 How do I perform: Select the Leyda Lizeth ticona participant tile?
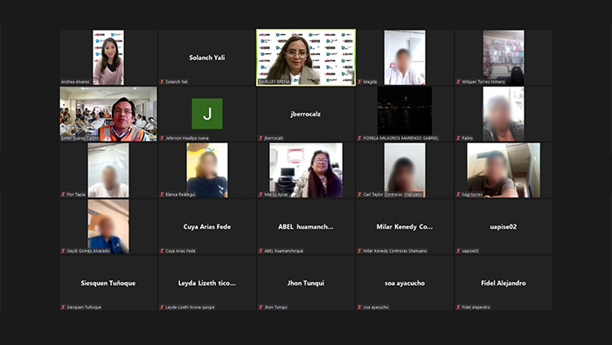click(x=207, y=283)
